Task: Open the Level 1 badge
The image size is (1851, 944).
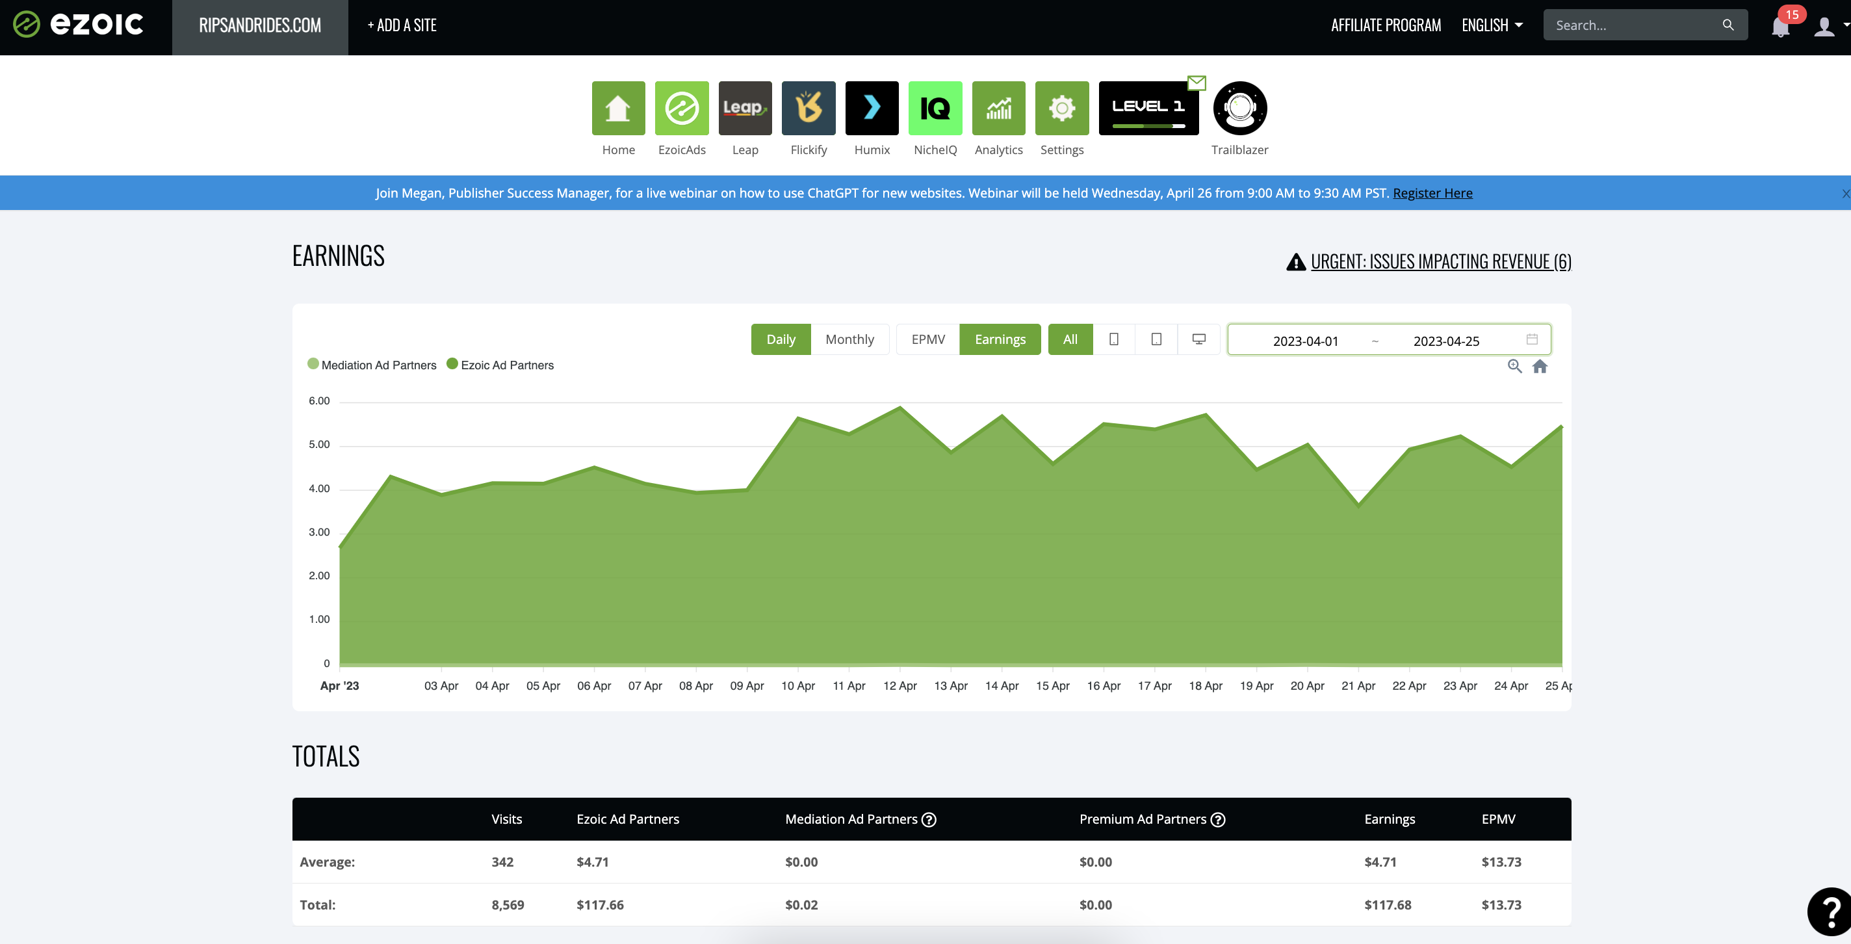Action: click(x=1148, y=108)
